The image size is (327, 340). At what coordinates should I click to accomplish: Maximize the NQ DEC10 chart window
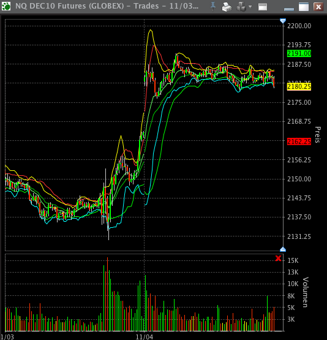[304, 7]
